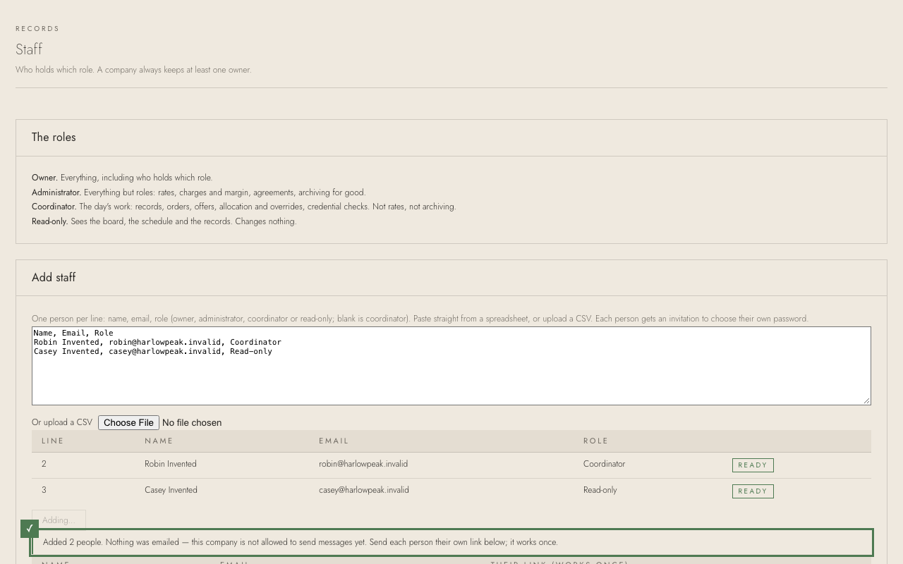The image size is (903, 564).
Task: Select the email casey@harlowpeak.invalid in the table
Action: tap(364, 490)
